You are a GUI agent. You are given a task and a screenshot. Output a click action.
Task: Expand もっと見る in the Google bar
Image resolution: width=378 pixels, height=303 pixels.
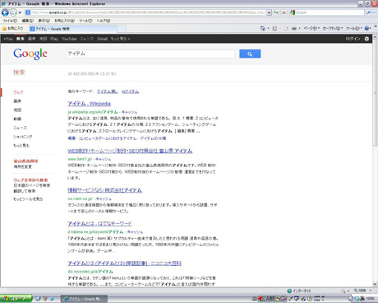[x=121, y=39]
